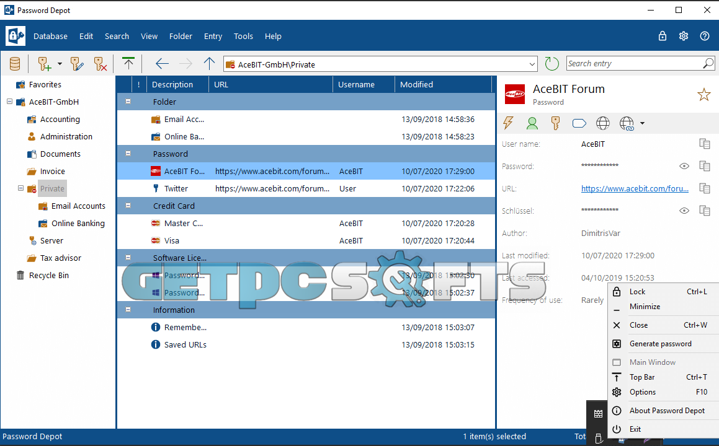Open the Entry menu
The image size is (719, 446).
[213, 36]
